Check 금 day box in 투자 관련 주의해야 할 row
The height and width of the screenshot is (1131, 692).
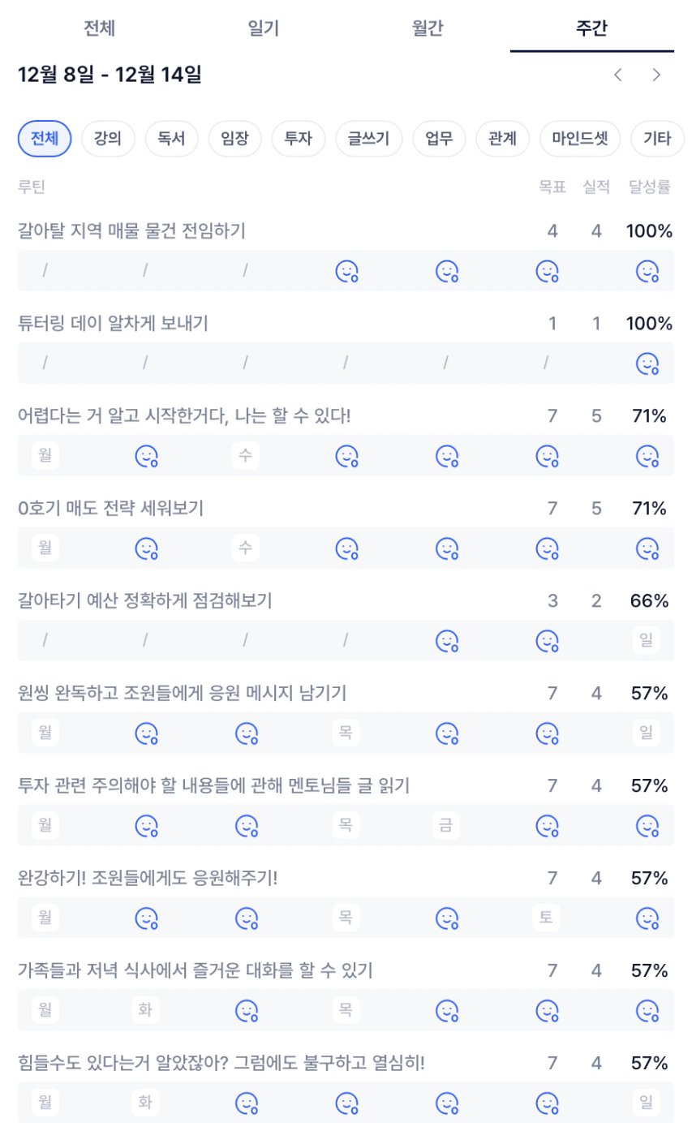pyautogui.click(x=446, y=826)
